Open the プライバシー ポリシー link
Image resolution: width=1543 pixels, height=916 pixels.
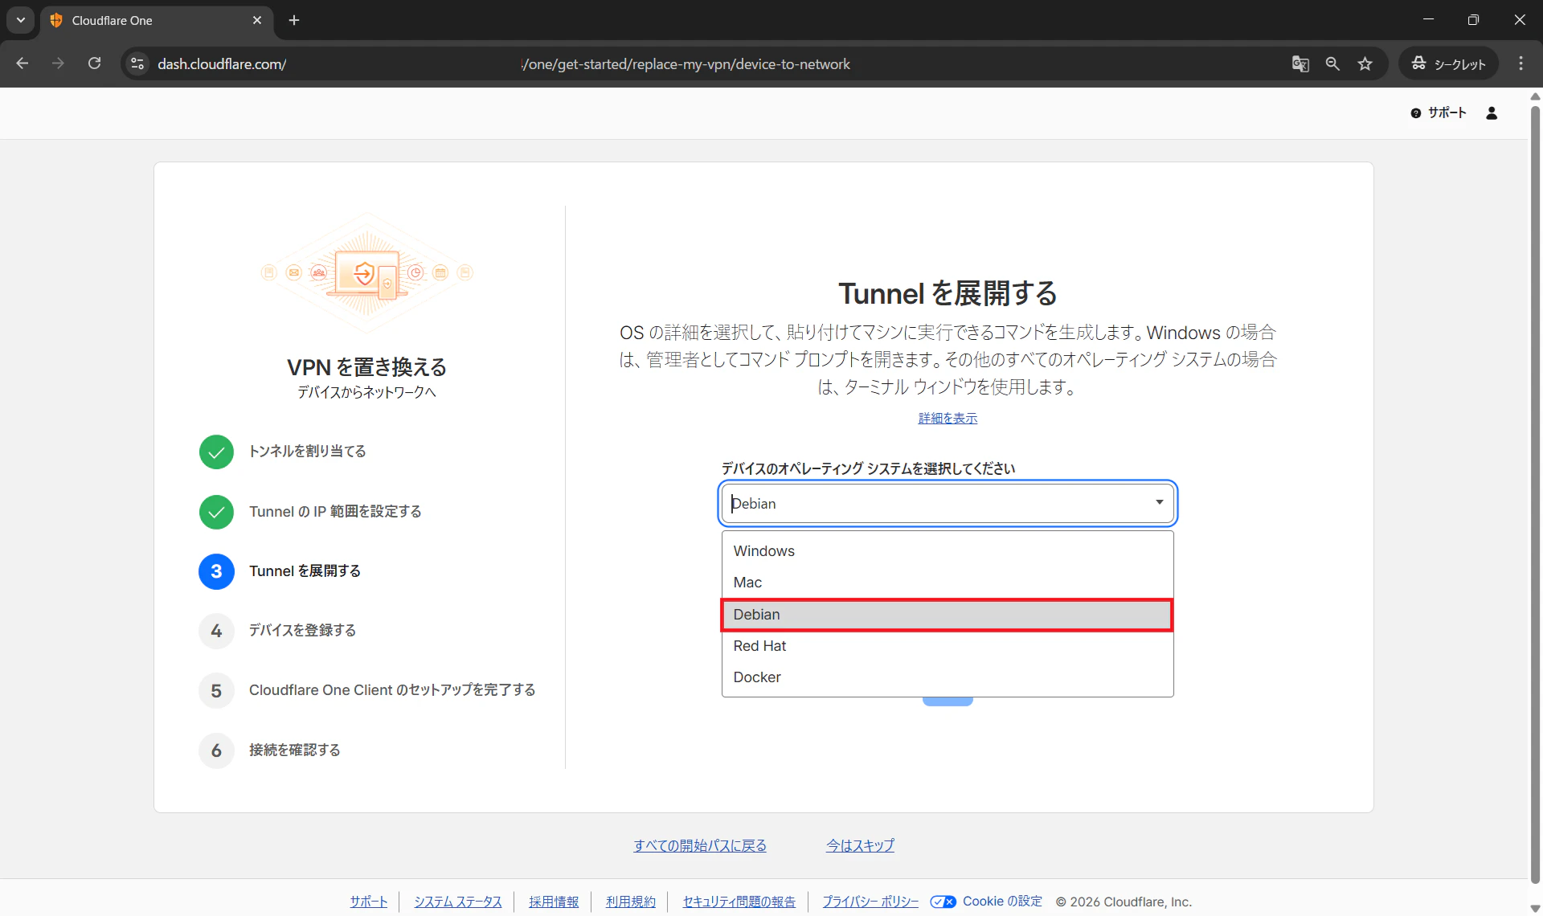870,902
